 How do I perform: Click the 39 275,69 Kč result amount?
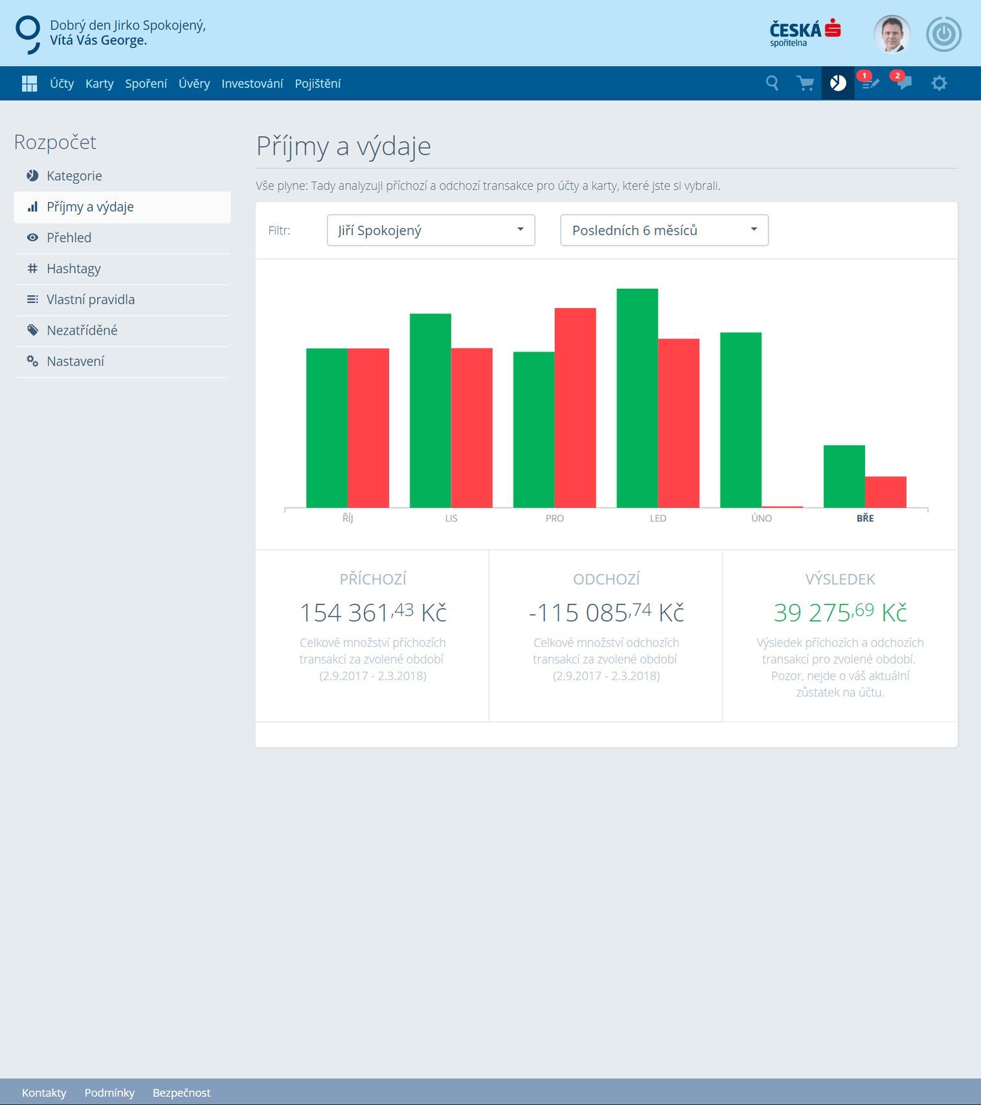pyautogui.click(x=840, y=612)
